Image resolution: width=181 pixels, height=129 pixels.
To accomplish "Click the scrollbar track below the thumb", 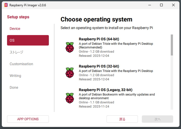I will click(x=172, y=84).
